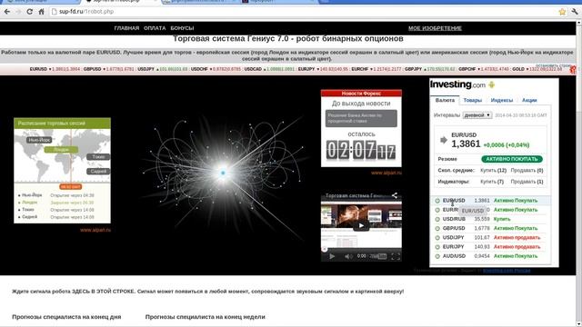This screenshot has height=327, width=582.
Task: Click the Сидней label on the session map
Action: tap(98, 172)
